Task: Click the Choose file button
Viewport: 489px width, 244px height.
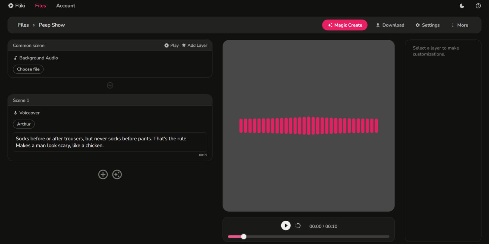Action: pyautogui.click(x=28, y=69)
